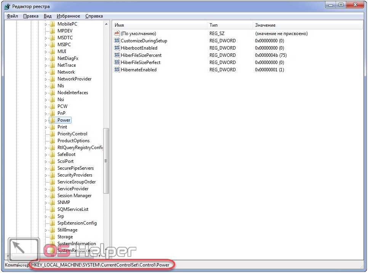
Task: Open the Файл menu
Action: (12, 16)
